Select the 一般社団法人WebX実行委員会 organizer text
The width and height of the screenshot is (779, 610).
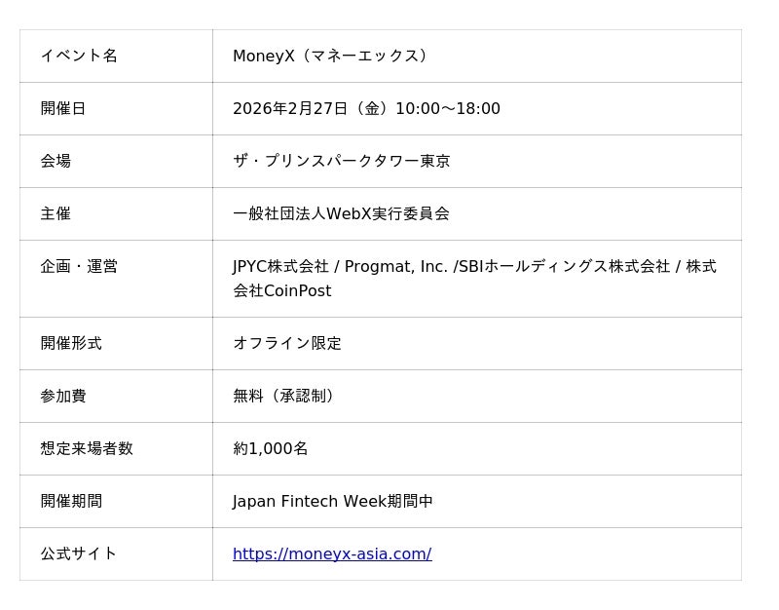(x=341, y=213)
